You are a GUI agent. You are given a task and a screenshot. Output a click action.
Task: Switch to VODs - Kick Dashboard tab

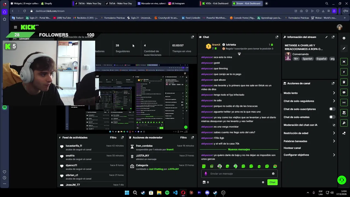tap(215, 4)
